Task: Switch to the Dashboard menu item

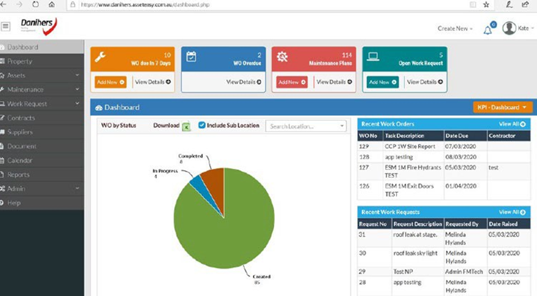Action: coord(23,47)
